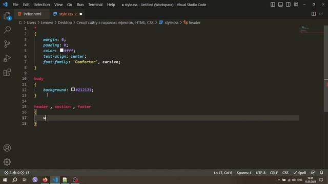
Task: Click Ln 17, Col 6 go-to-line
Action: pyautogui.click(x=223, y=173)
